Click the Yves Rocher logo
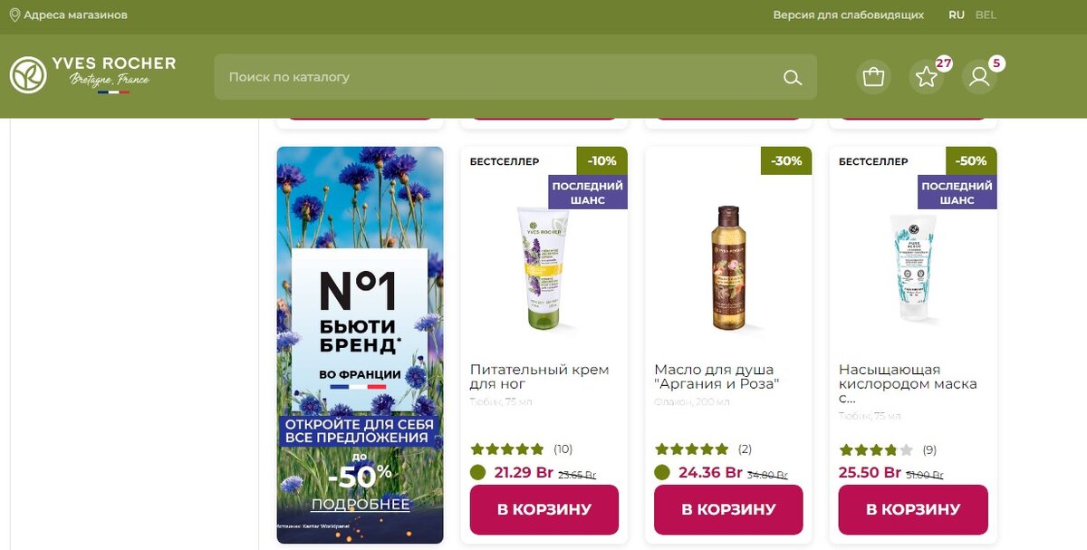Screen dimensions: 1087x550 [92, 75]
